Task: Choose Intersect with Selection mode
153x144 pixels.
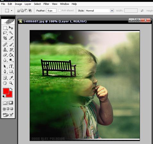Action: [x=30, y=11]
